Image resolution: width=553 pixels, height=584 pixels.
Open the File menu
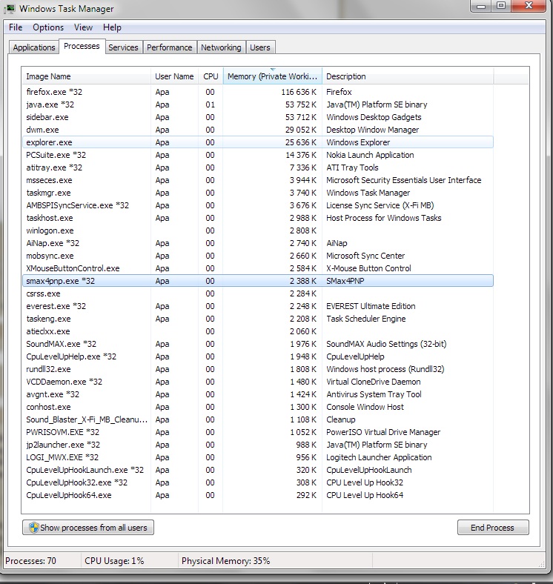(16, 27)
